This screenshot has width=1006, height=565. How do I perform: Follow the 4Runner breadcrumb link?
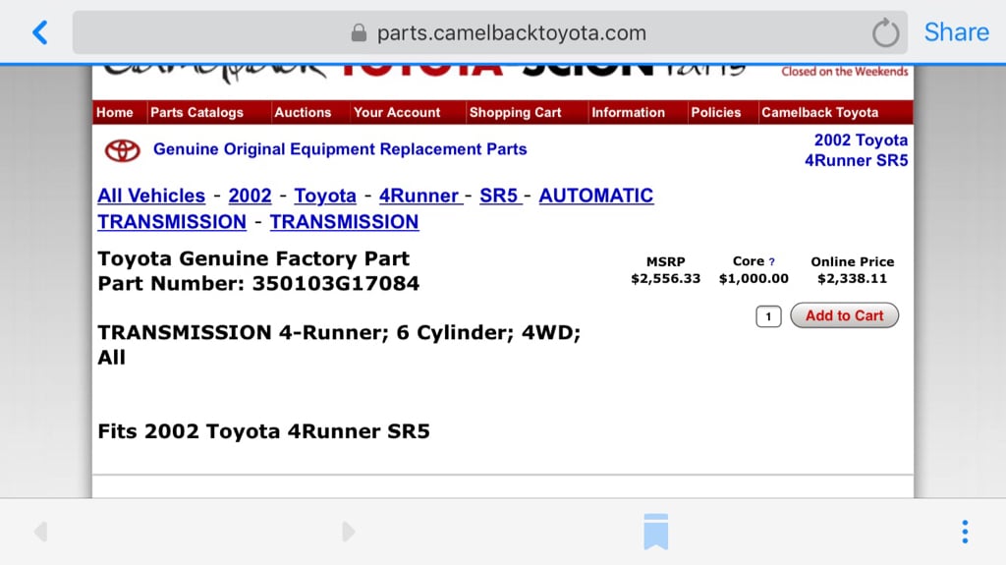click(x=419, y=196)
